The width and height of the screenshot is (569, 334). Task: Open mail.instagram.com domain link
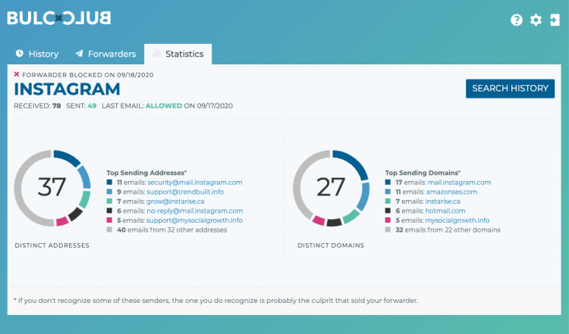(459, 183)
